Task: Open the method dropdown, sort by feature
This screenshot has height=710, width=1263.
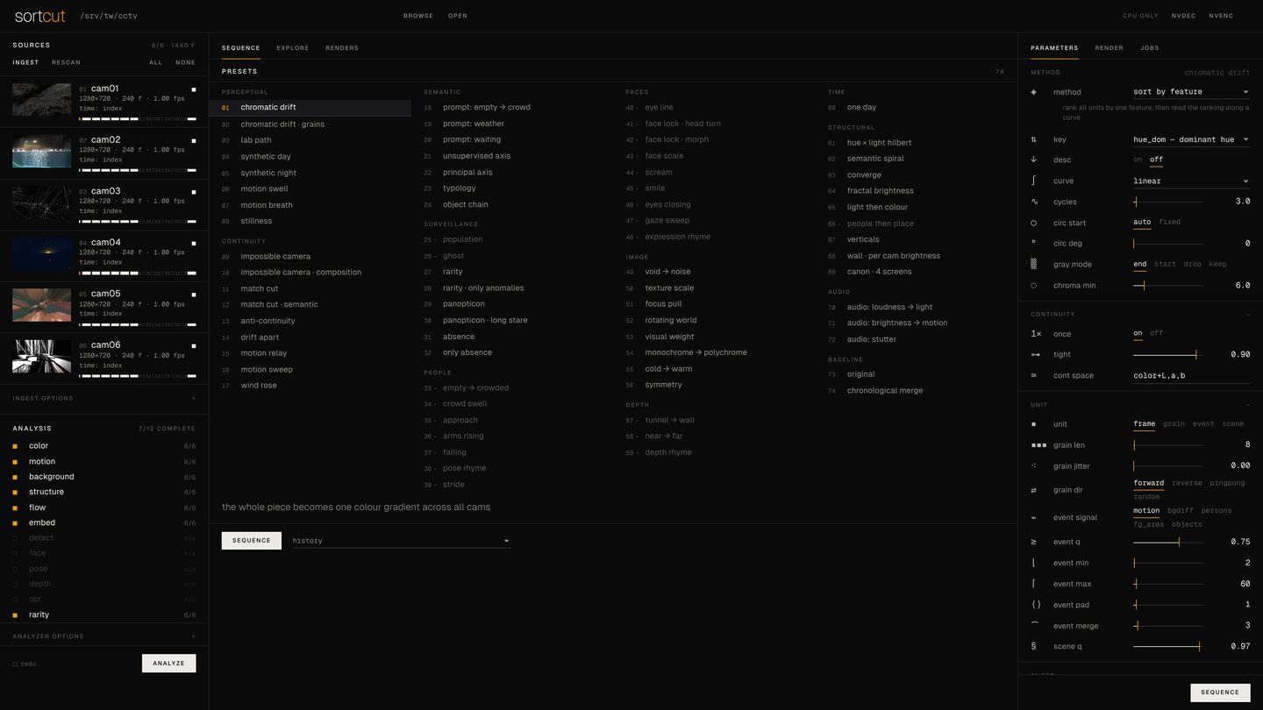Action: 1191,92
